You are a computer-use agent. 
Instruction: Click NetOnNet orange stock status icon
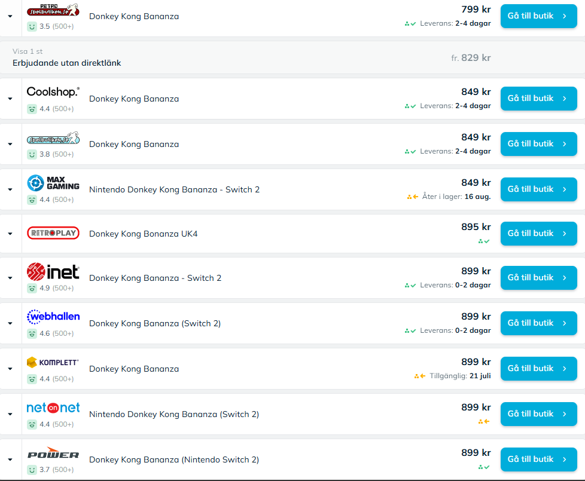point(484,422)
